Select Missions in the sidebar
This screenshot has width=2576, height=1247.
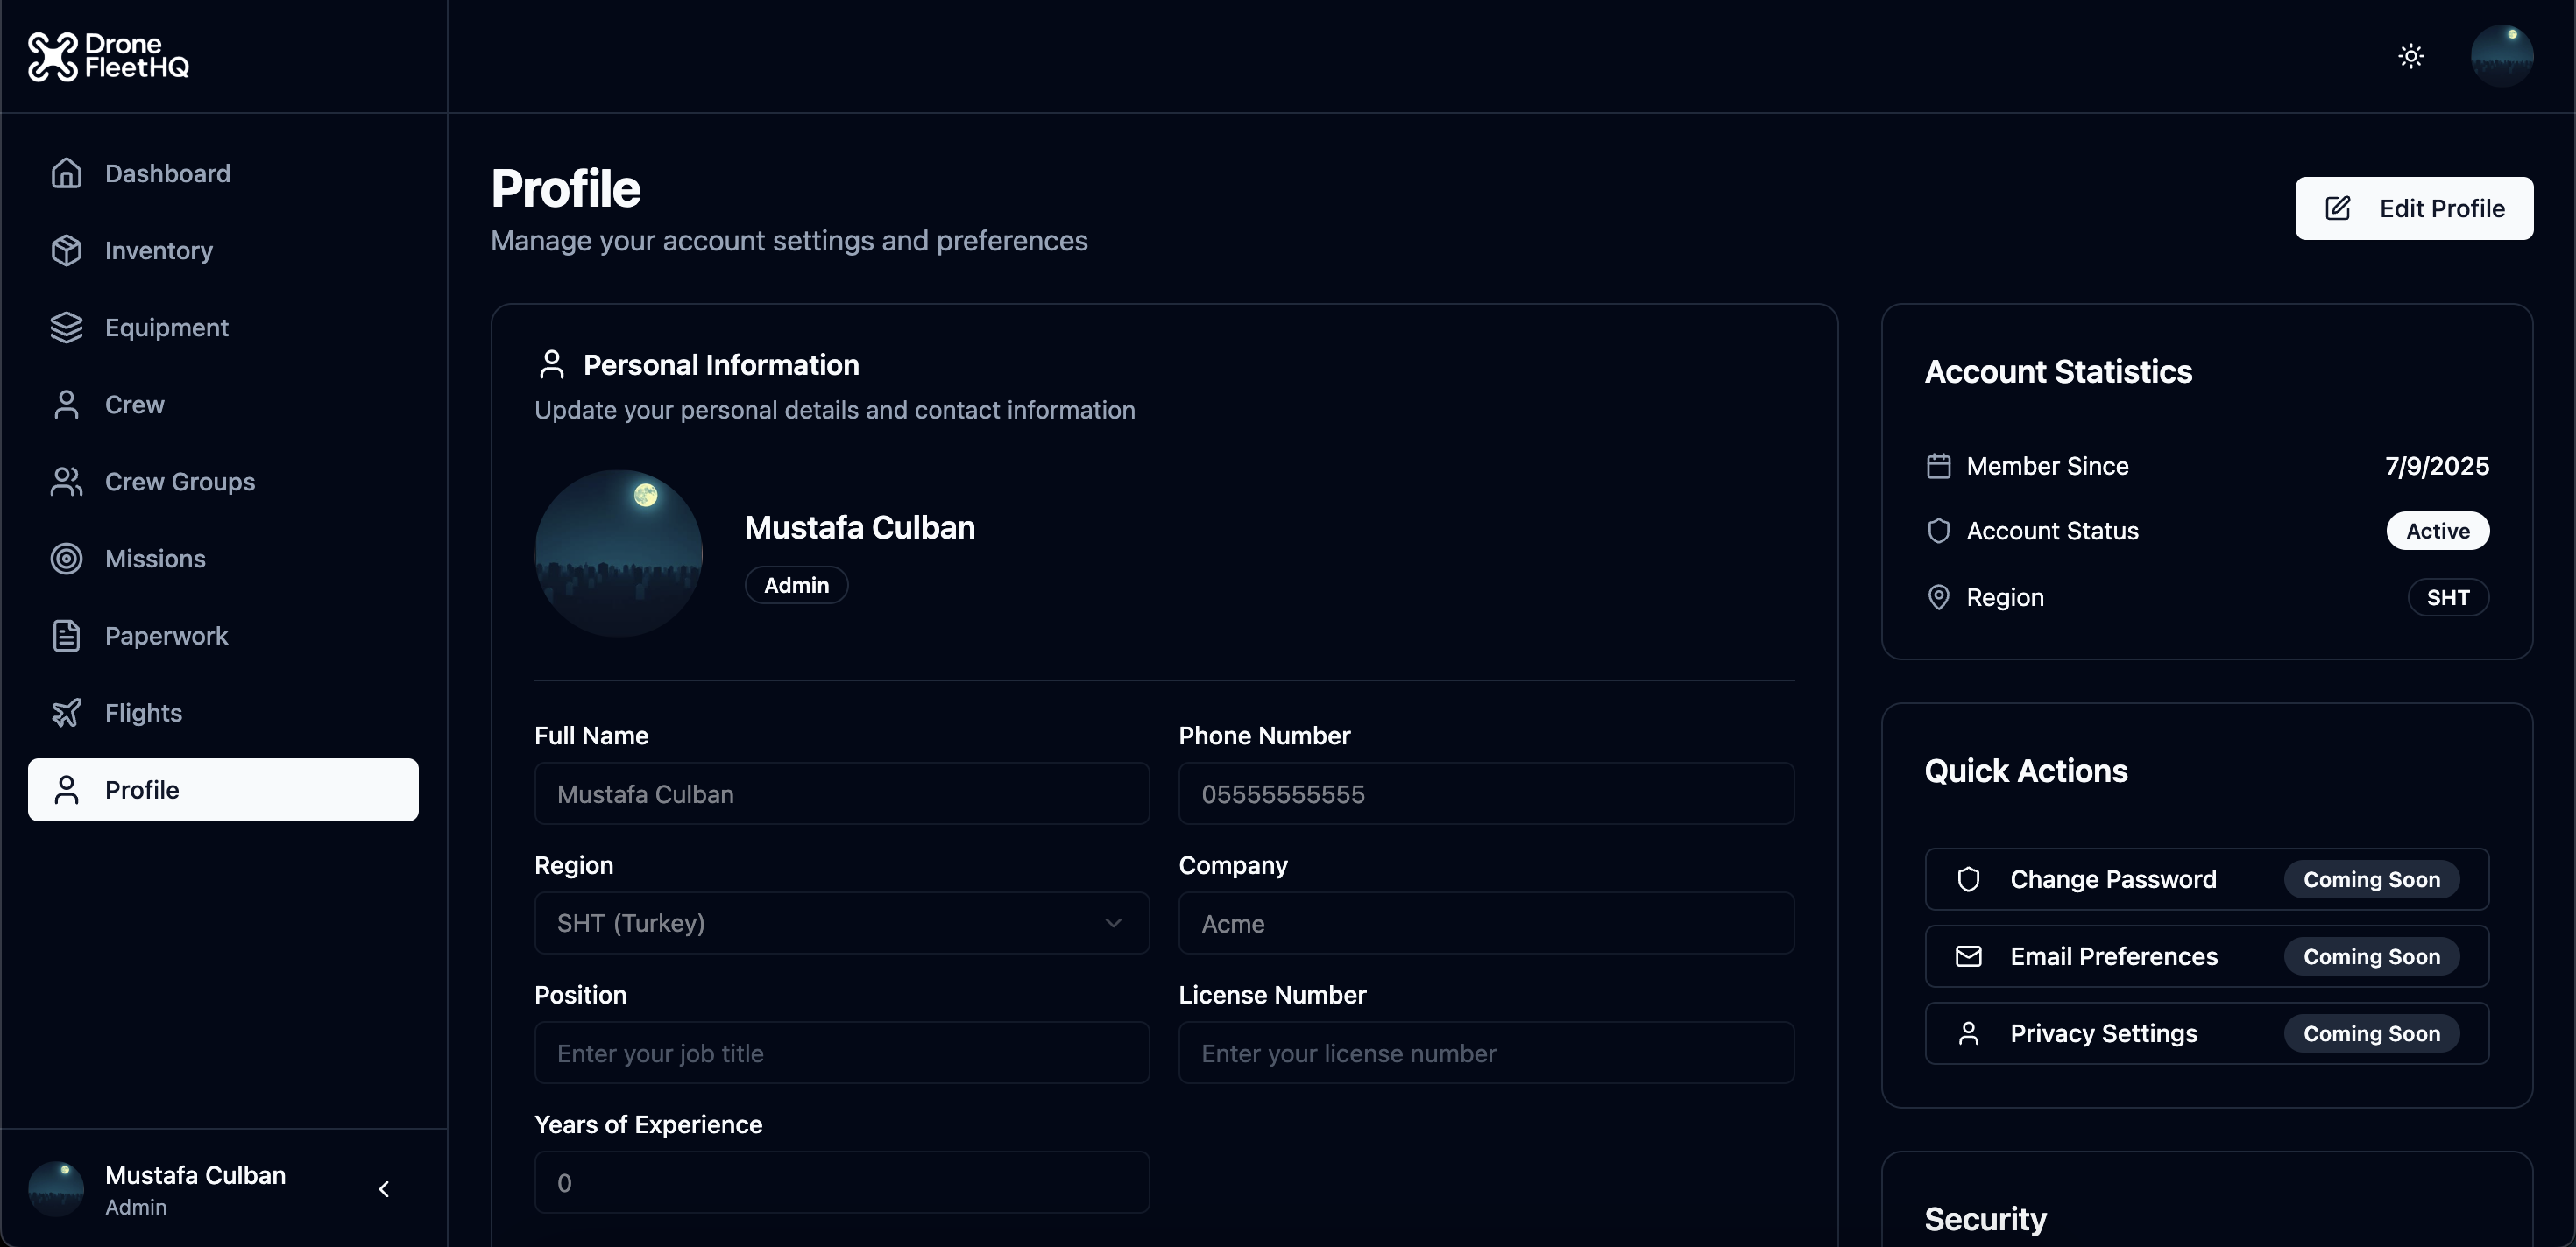(223, 558)
